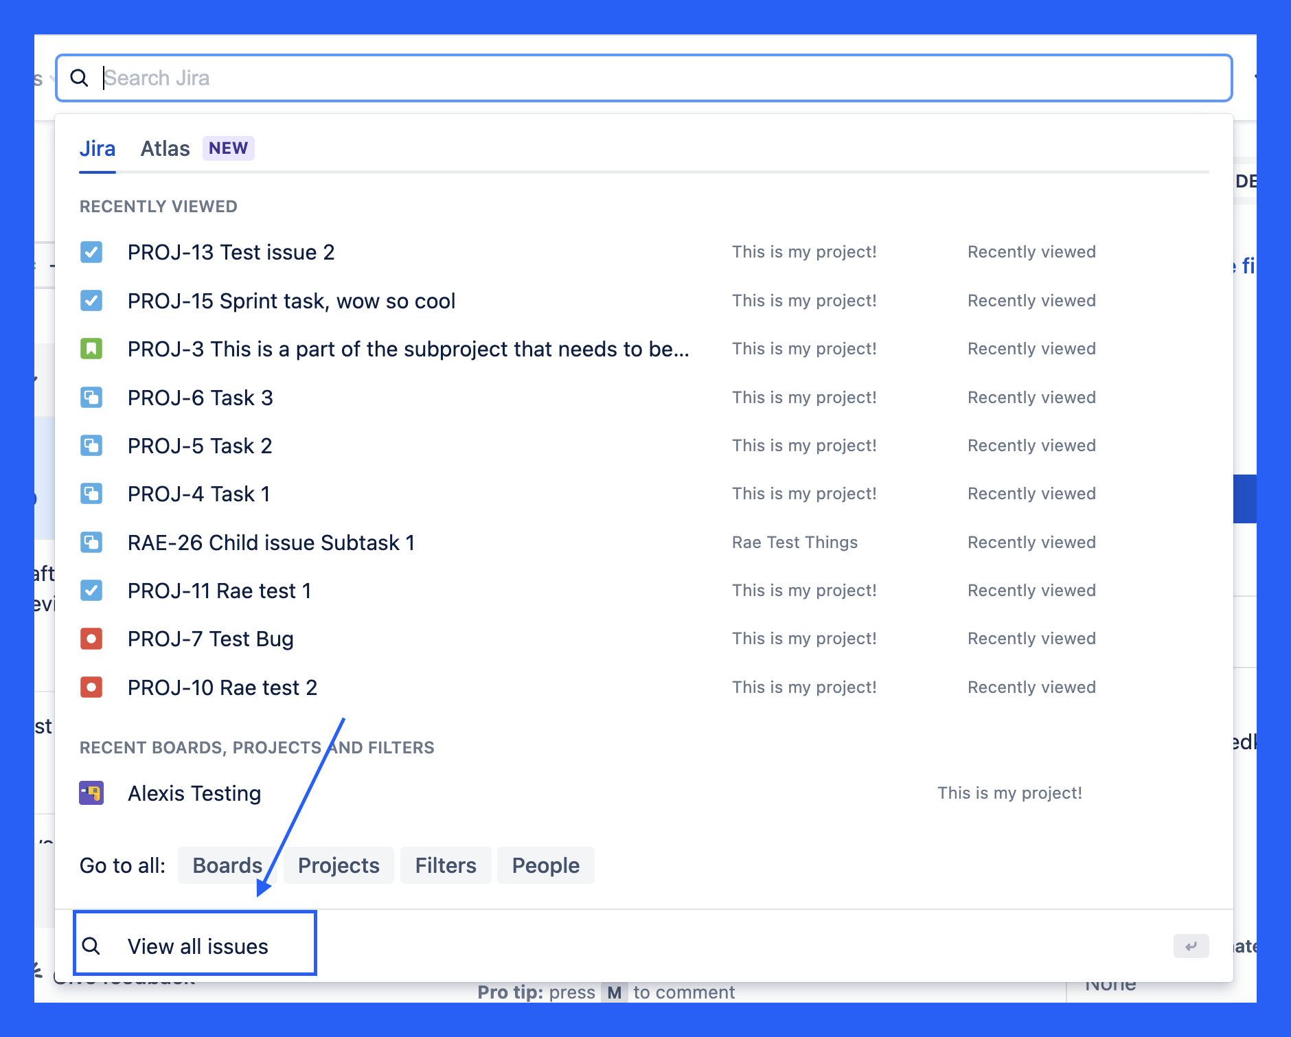Click the red bug icon for PROJ-10

(x=91, y=687)
